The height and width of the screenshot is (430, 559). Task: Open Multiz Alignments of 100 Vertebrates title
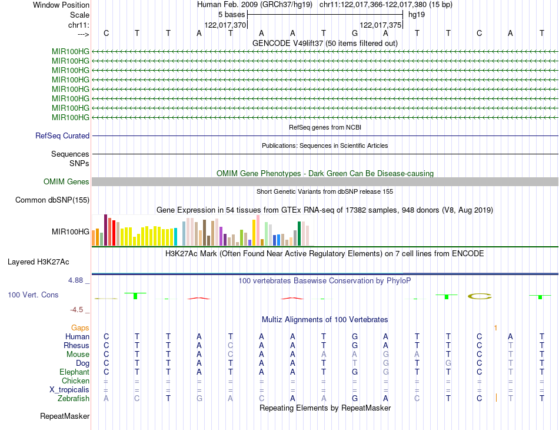[x=325, y=320]
